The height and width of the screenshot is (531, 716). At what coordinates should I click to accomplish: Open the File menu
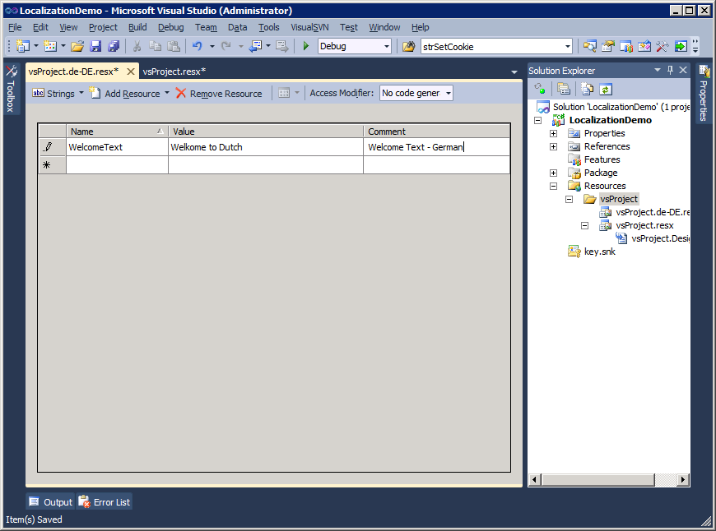point(15,27)
